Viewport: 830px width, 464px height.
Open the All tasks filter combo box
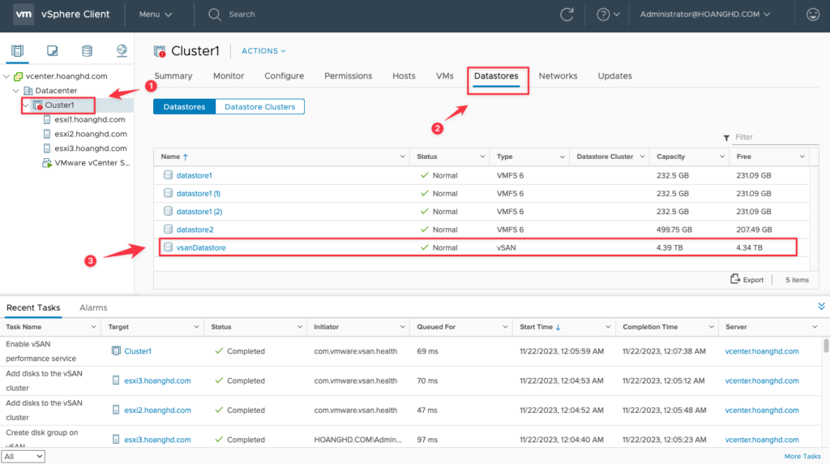pyautogui.click(x=24, y=456)
